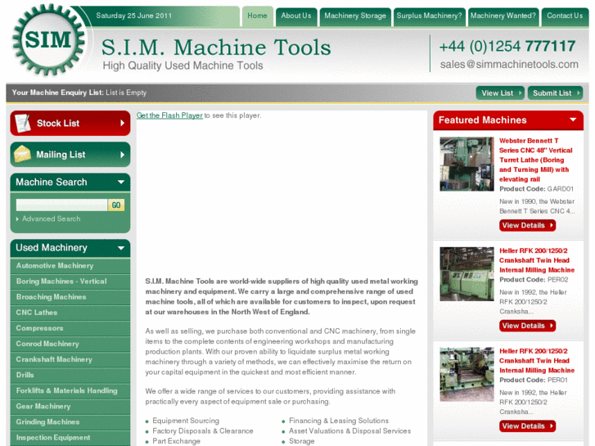The image size is (595, 446).
Task: Click the sales@simmachinetools.com email address
Action: (x=509, y=65)
